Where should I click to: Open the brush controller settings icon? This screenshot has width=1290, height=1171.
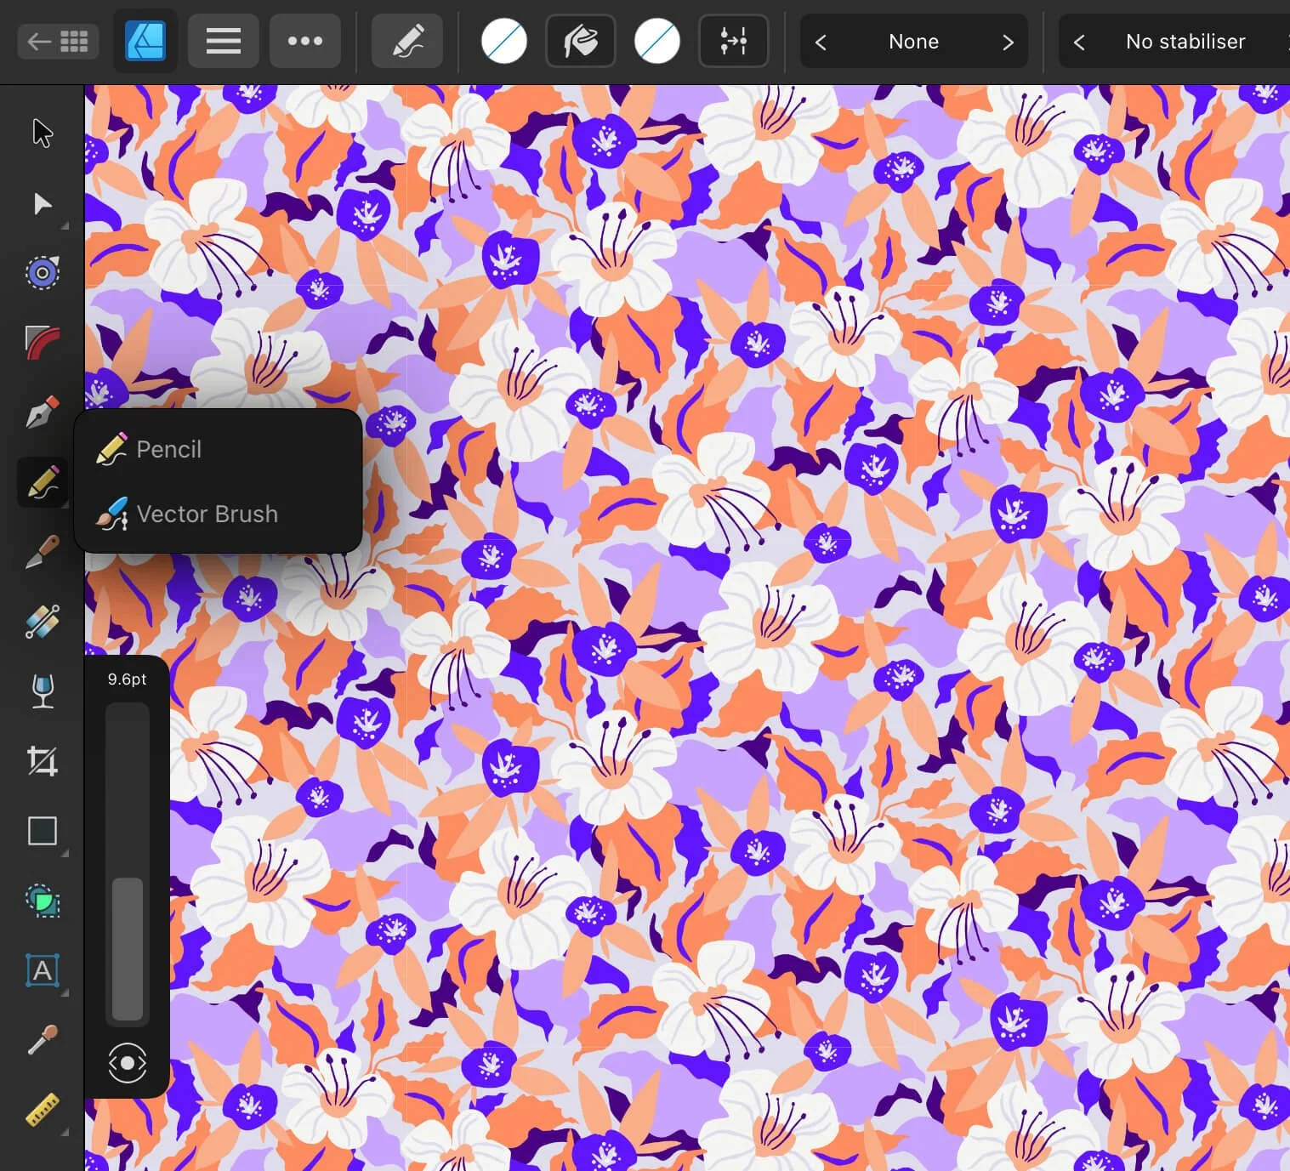pos(733,41)
